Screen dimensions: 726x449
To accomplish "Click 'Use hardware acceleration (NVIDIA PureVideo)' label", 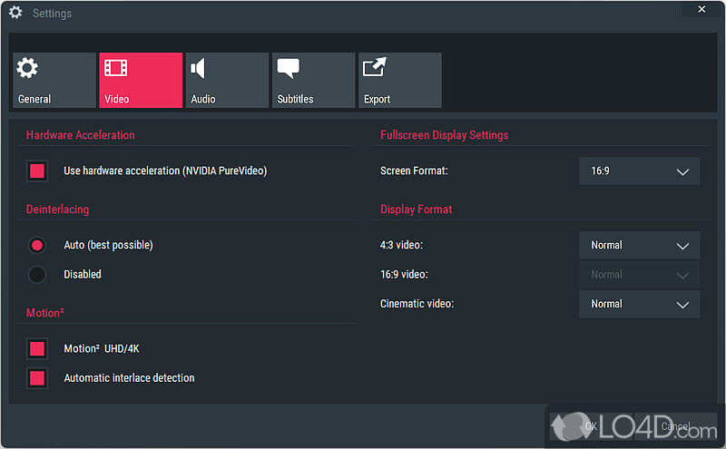I will [x=165, y=171].
